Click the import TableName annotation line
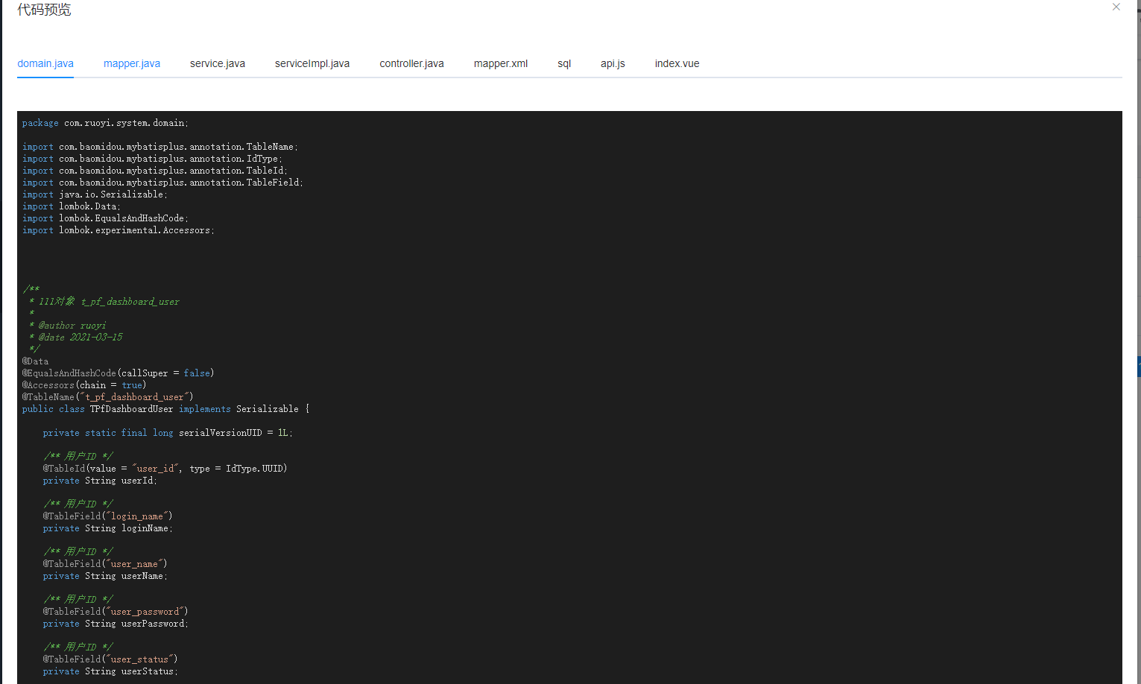This screenshot has height=684, width=1141. (x=159, y=147)
